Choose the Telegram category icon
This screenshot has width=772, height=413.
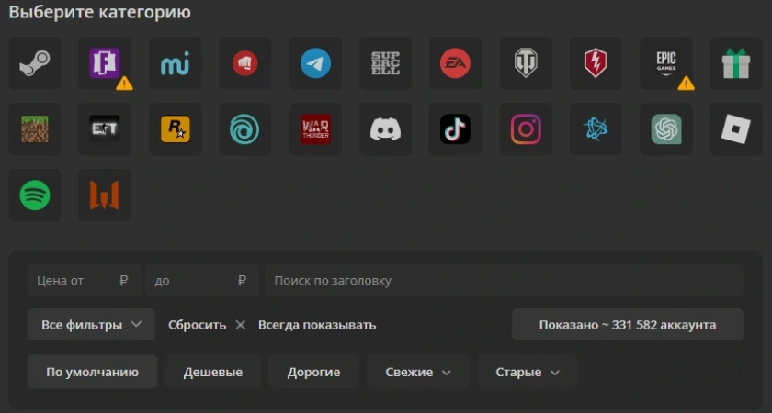(315, 63)
